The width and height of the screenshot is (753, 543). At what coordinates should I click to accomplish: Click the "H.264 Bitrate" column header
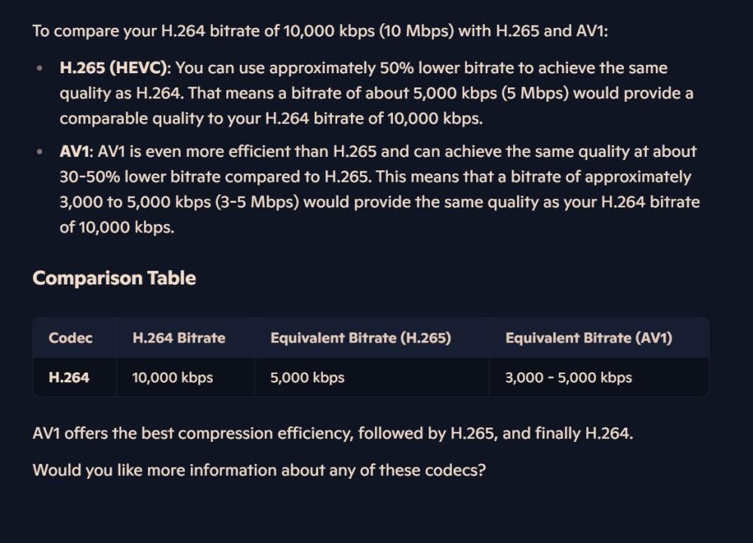click(179, 338)
